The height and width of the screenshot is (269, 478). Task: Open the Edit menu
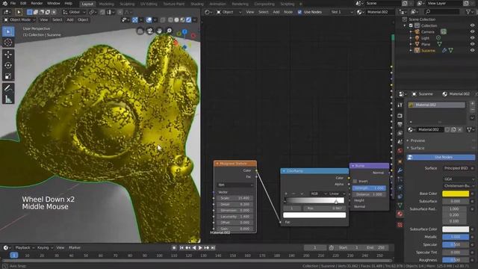pos(23,3)
